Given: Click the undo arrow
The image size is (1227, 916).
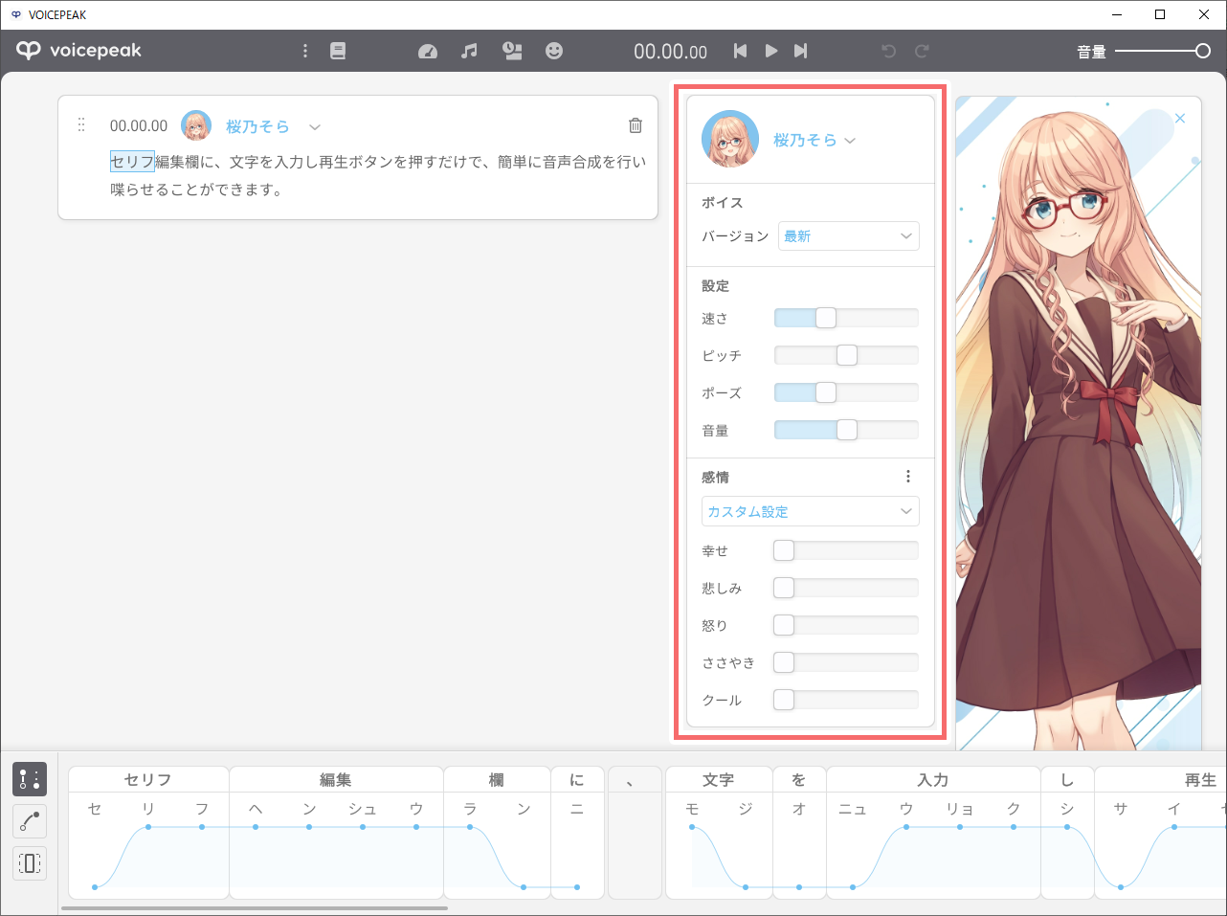Looking at the screenshot, I should coord(889,51).
